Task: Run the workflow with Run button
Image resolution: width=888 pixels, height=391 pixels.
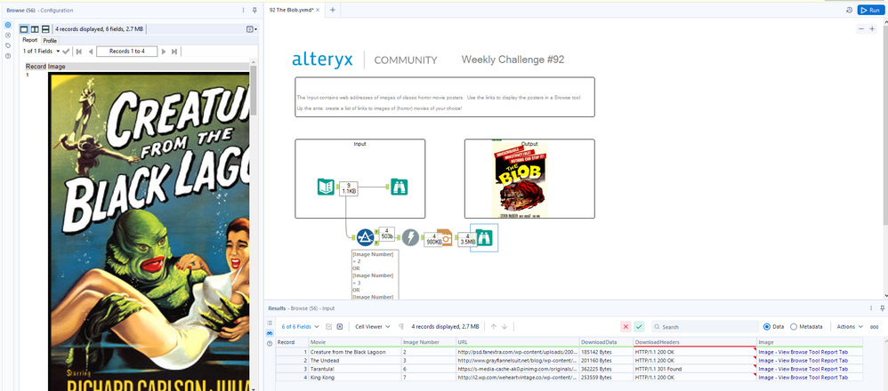Action: coord(871,10)
